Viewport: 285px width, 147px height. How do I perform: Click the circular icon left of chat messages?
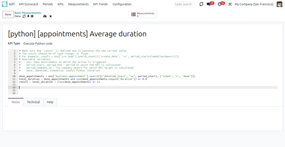point(201,4)
